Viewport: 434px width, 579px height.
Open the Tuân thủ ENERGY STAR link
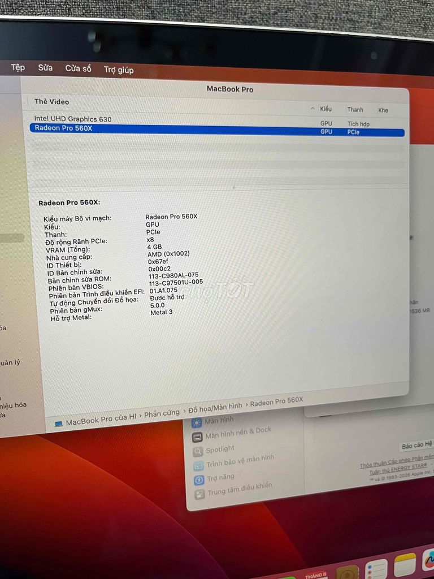click(398, 469)
